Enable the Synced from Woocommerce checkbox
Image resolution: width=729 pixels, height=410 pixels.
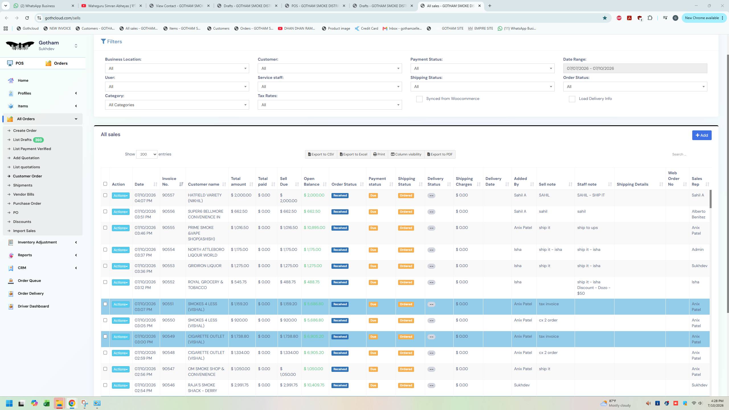pos(419,99)
